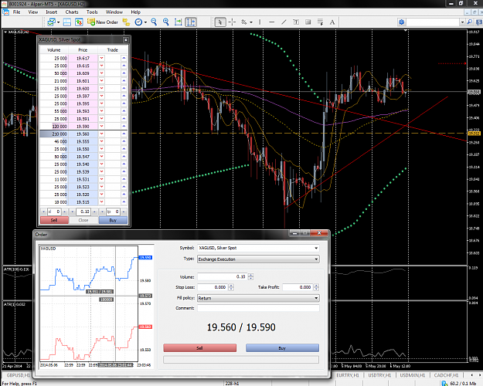Open the Type Exchange Execution dropdown
Image resolution: width=483 pixels, height=386 pixels.
coord(316,259)
